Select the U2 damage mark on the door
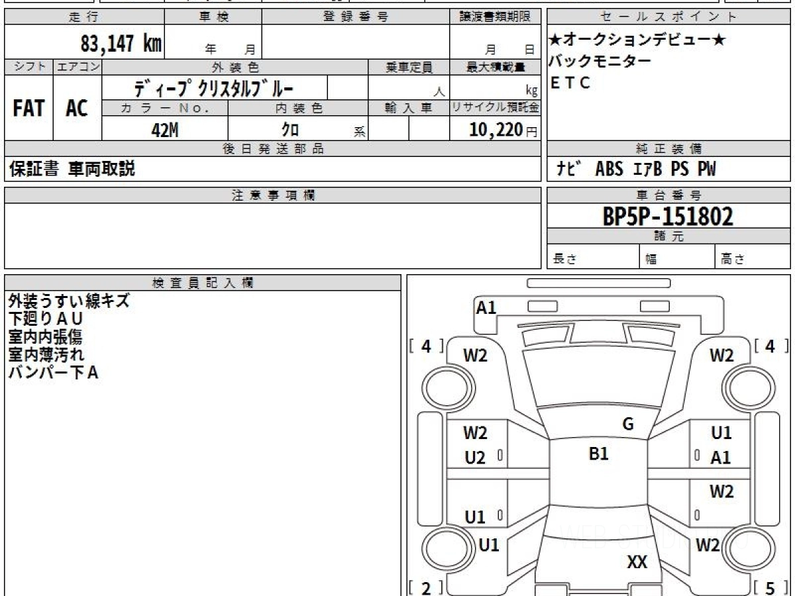 tap(475, 458)
